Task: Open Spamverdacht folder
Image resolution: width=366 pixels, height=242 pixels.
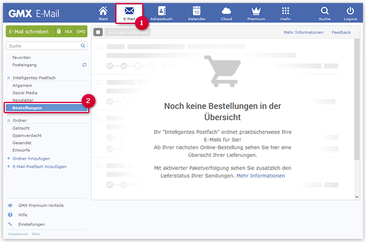Action: coord(27,135)
